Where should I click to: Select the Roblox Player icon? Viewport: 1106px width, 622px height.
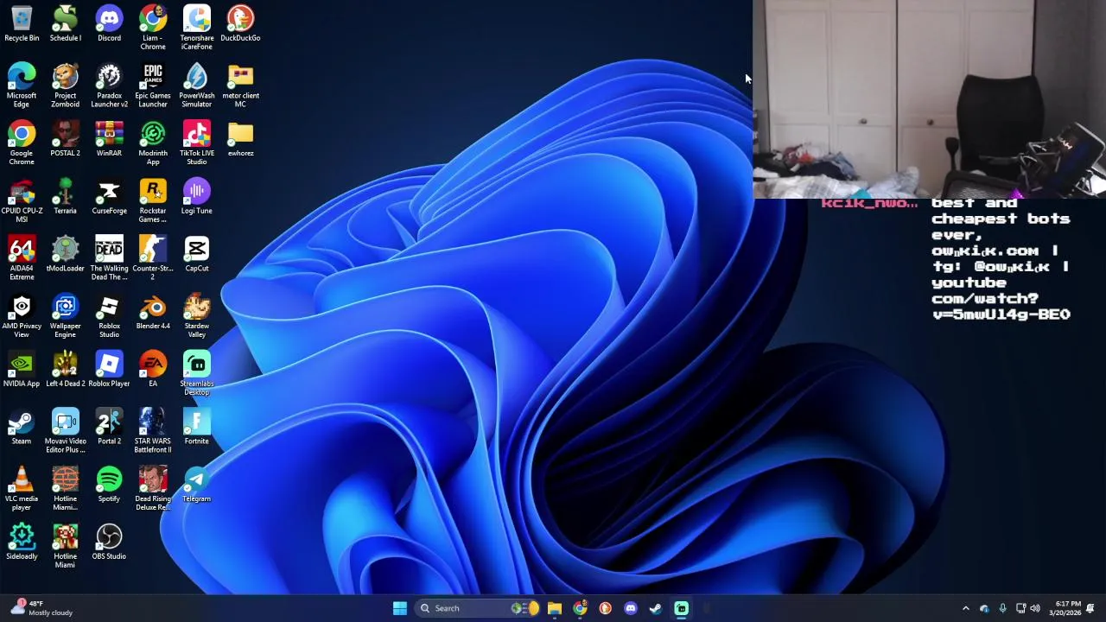[109, 370]
